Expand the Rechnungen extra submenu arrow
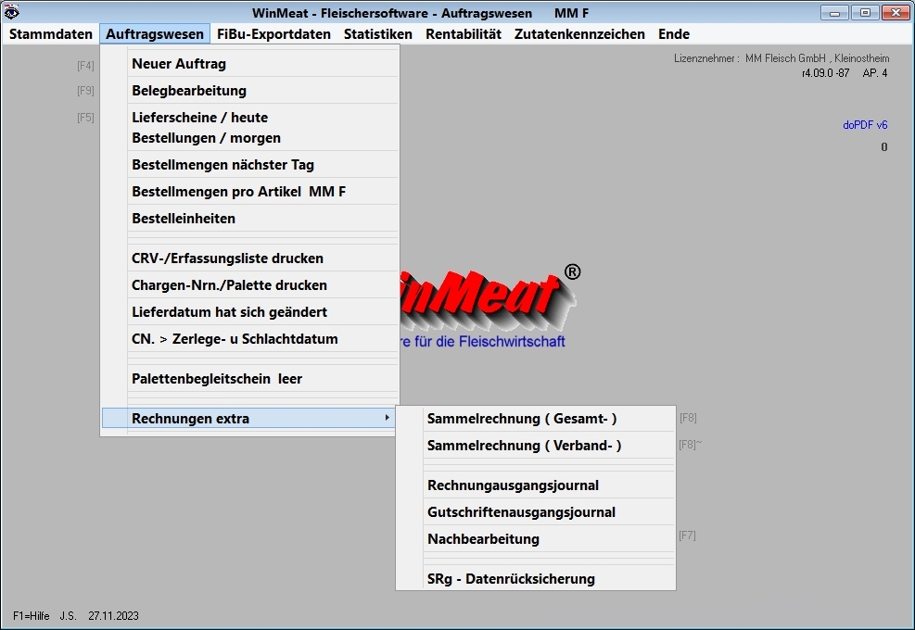Image resolution: width=915 pixels, height=630 pixels. (387, 419)
